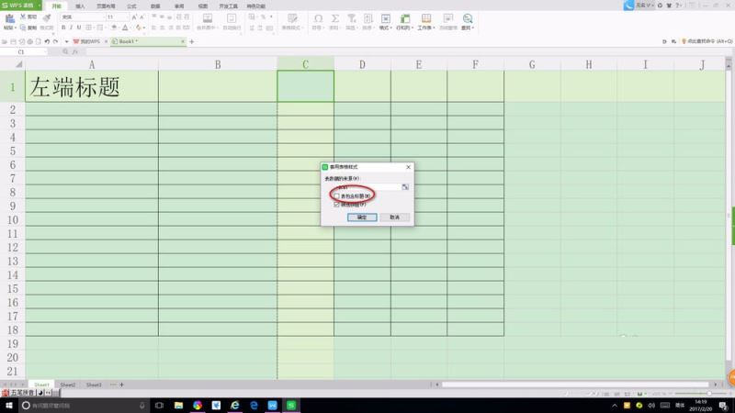
Task: Open Task View on the taskbar
Action: coord(159,406)
